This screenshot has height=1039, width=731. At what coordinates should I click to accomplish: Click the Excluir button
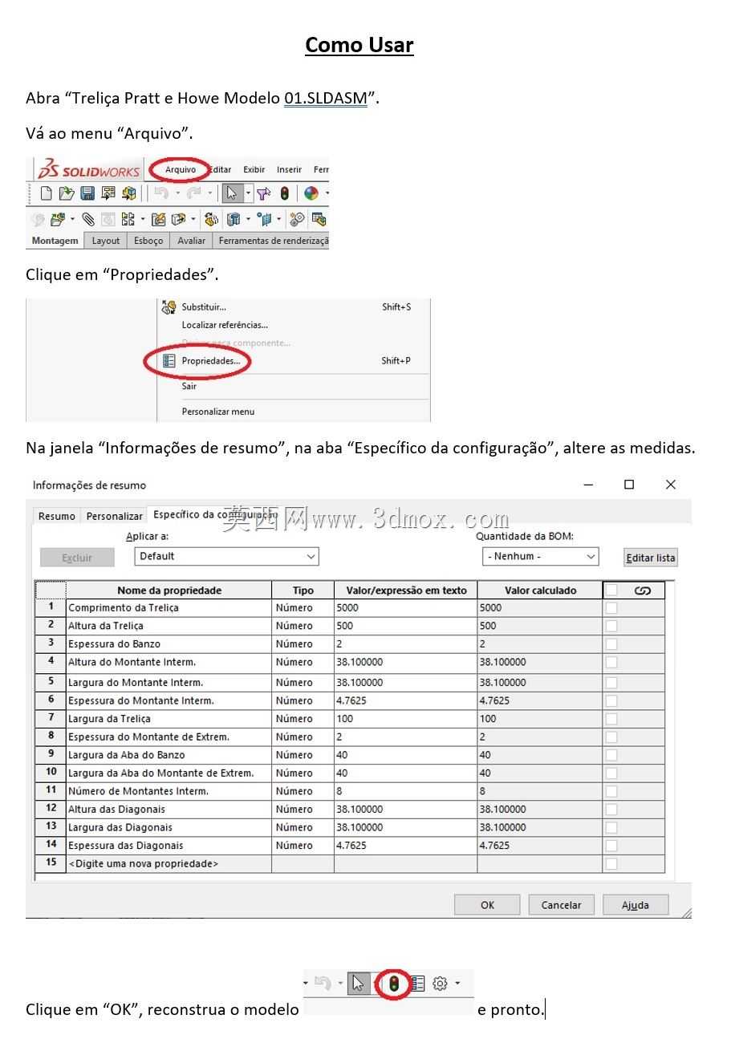(77, 558)
